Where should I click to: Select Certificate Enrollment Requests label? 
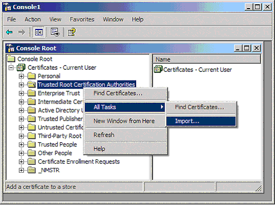tap(79, 161)
